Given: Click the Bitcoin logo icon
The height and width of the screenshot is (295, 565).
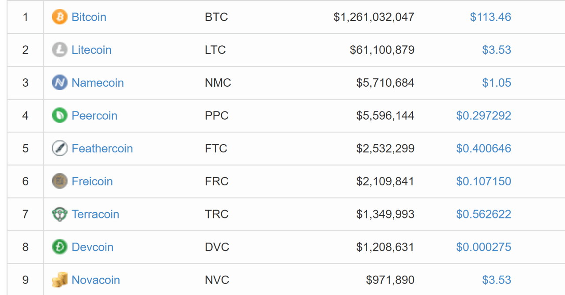Looking at the screenshot, I should 59,17.
